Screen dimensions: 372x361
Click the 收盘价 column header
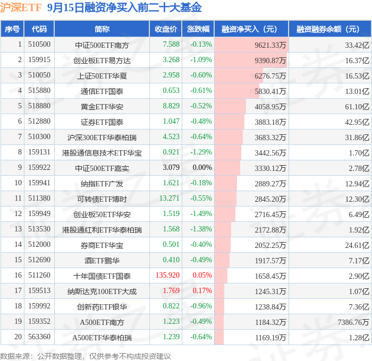[166, 29]
